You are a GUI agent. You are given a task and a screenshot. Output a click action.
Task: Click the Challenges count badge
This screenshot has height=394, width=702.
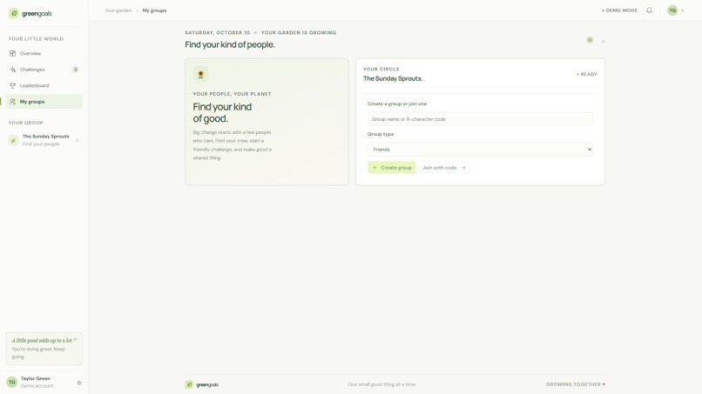[75, 70]
